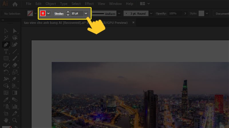
Task: Click the Document Setup button
Action: (x=221, y=13)
